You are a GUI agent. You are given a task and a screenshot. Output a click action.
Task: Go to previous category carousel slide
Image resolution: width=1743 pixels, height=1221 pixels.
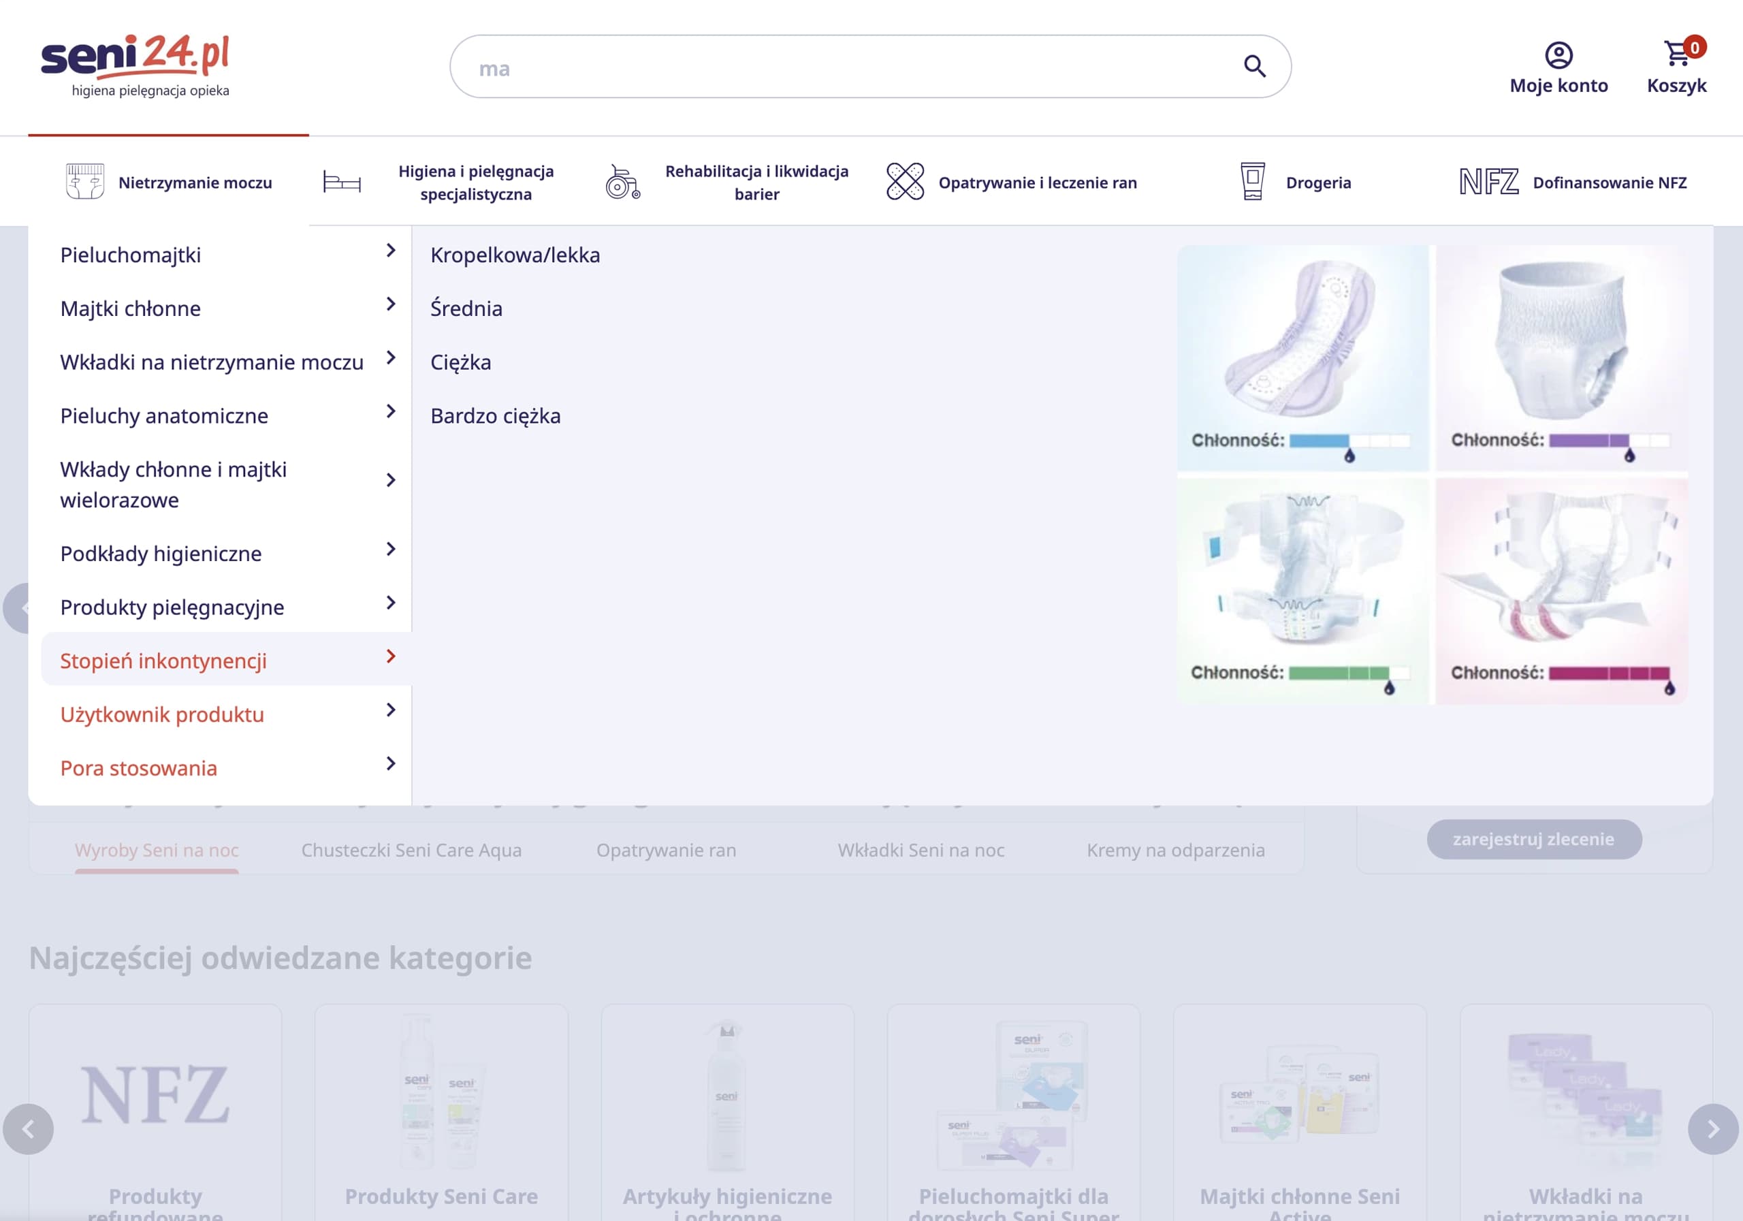pyautogui.click(x=28, y=1129)
